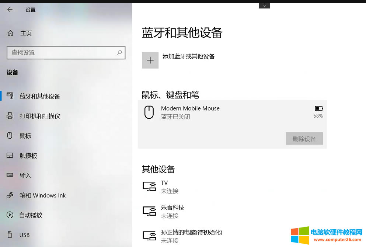Open USB settings page
The height and width of the screenshot is (247, 366).
click(24, 235)
